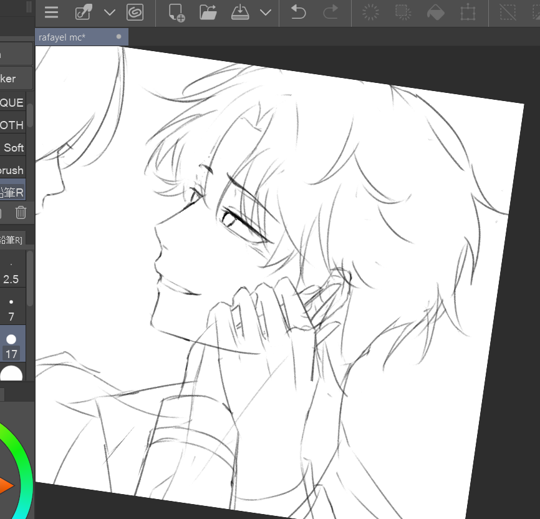The image size is (540, 519).
Task: Fill with the paint bucket icon
Action: coord(436,12)
